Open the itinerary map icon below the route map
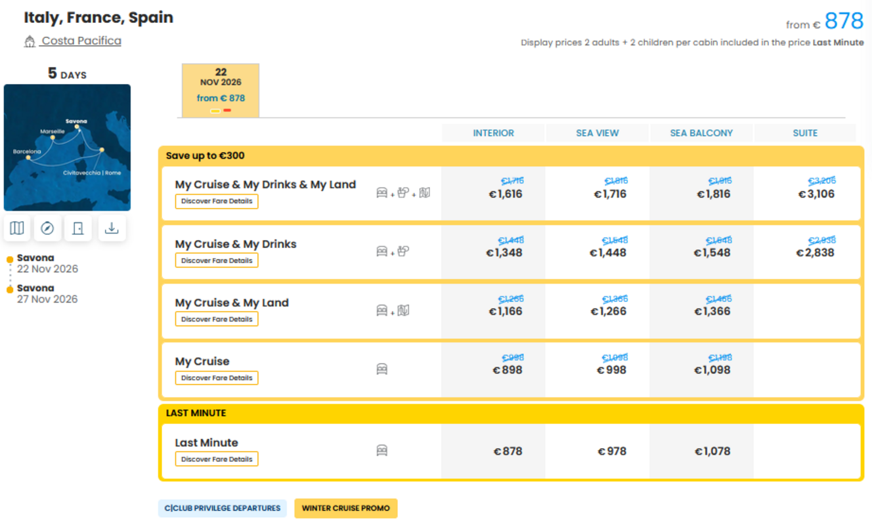The height and width of the screenshot is (525, 872). click(17, 228)
